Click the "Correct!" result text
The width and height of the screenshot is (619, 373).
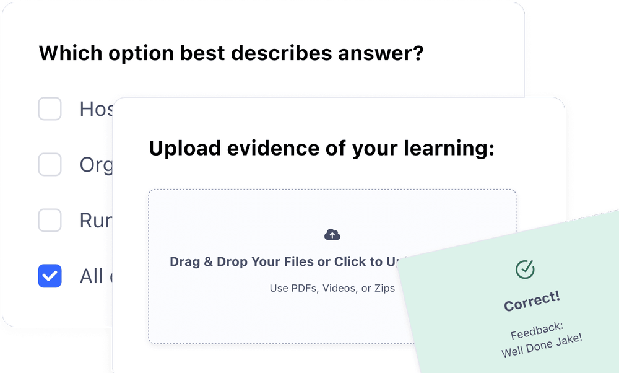coord(532,301)
